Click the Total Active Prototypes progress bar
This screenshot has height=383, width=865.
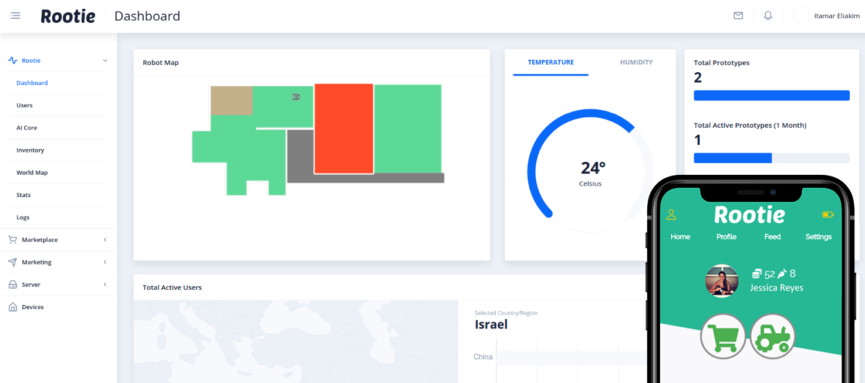pyautogui.click(x=772, y=158)
